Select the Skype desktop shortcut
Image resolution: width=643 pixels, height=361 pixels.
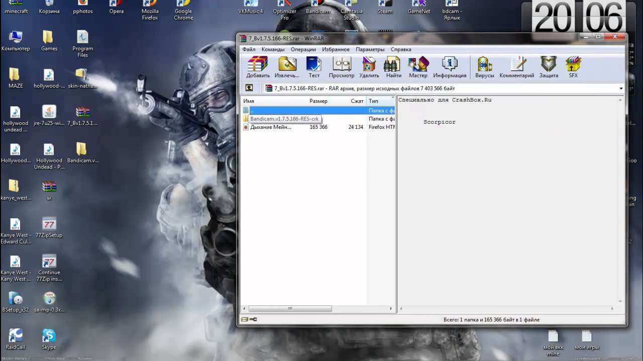click(49, 339)
